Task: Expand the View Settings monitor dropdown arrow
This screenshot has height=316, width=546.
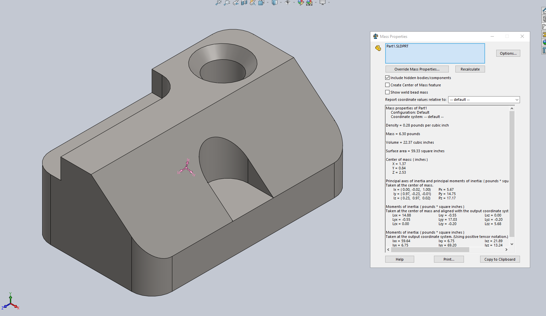Action: coord(329,3)
